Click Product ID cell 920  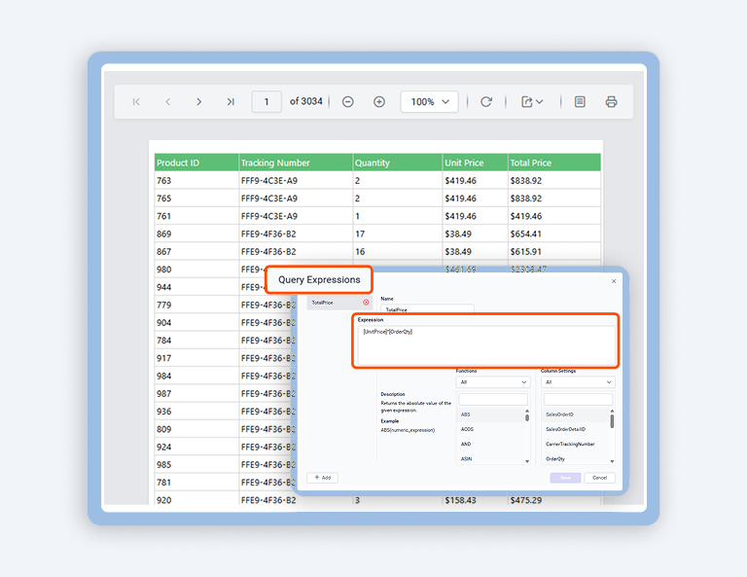coord(196,500)
